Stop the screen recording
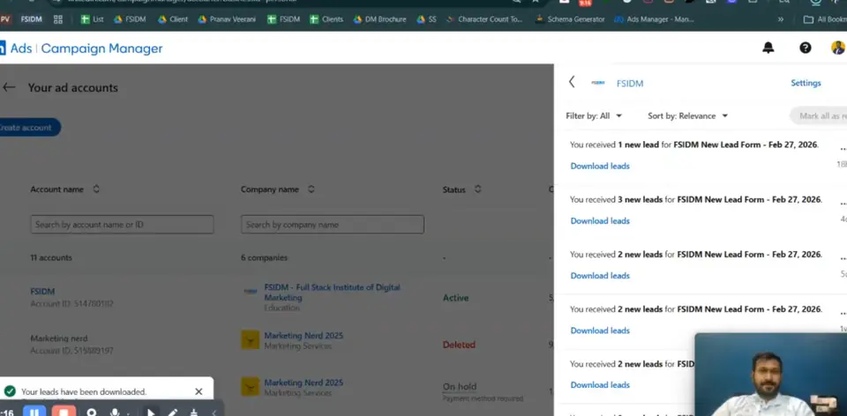This screenshot has width=847, height=416. (64, 412)
